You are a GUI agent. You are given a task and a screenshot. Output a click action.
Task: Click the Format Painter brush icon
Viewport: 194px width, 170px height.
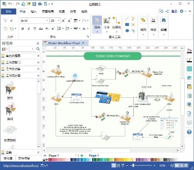12,21
